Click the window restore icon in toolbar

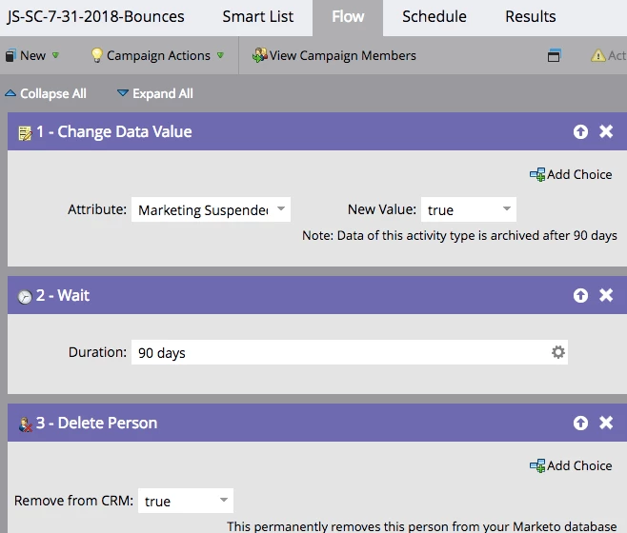point(555,56)
